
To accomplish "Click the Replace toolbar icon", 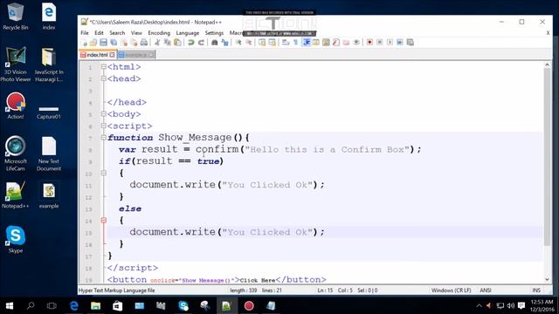I will point(224,43).
